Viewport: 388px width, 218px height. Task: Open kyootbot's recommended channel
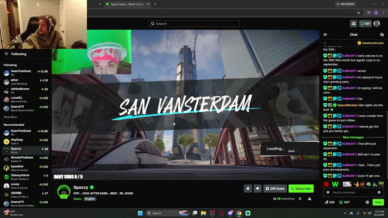pos(26,168)
